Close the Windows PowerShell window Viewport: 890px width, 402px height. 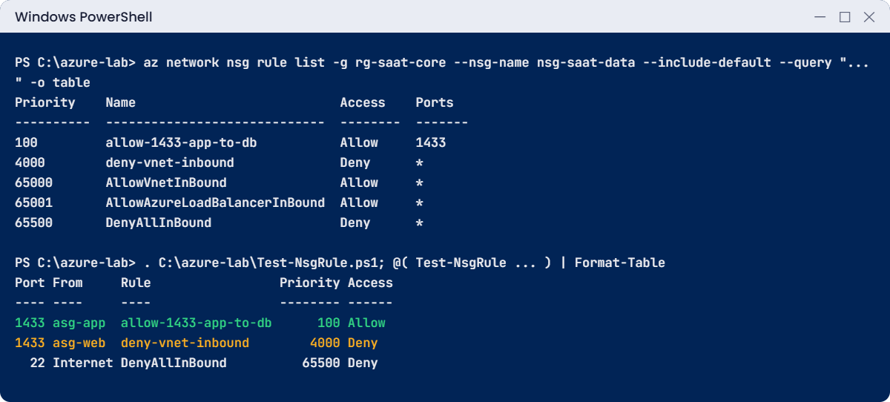pos(869,16)
